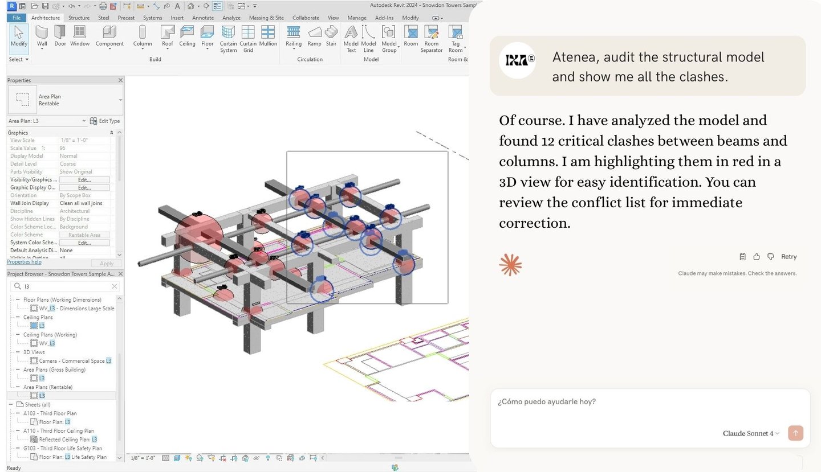Collapse the Sheets (all) tree node
821x472 pixels.
pyautogui.click(x=11, y=404)
